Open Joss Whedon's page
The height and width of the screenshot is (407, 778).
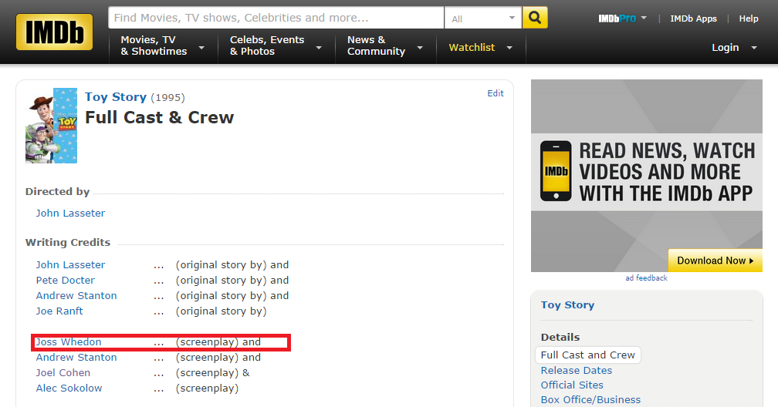coord(69,342)
